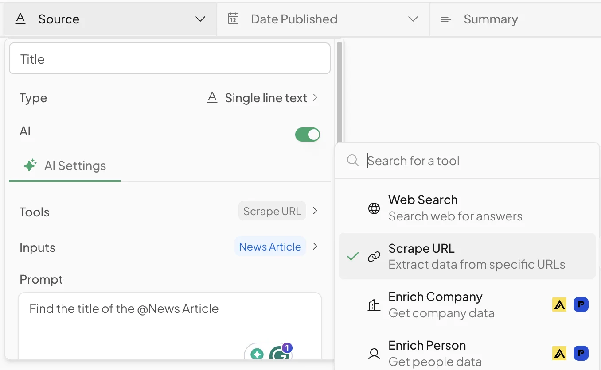Choose the Enrich Person tool

[467, 353]
